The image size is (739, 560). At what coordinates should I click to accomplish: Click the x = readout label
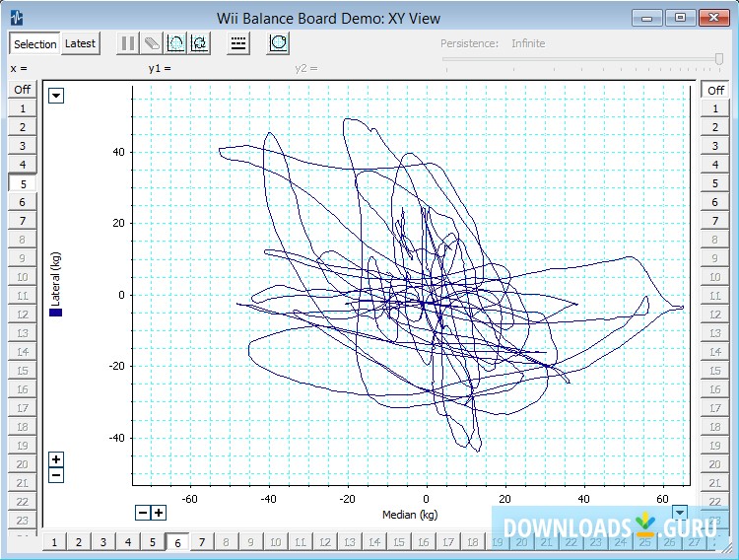[x=19, y=68]
